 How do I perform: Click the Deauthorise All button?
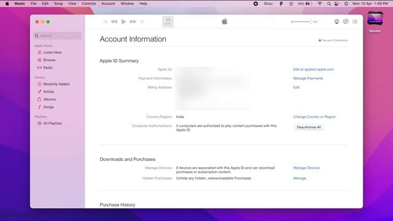point(309,127)
